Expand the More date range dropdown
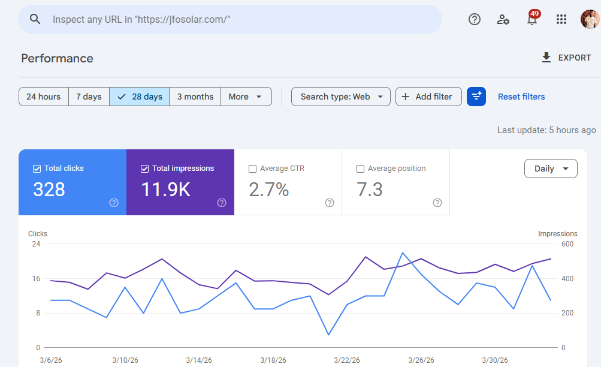The height and width of the screenshot is (367, 601). [x=246, y=97]
